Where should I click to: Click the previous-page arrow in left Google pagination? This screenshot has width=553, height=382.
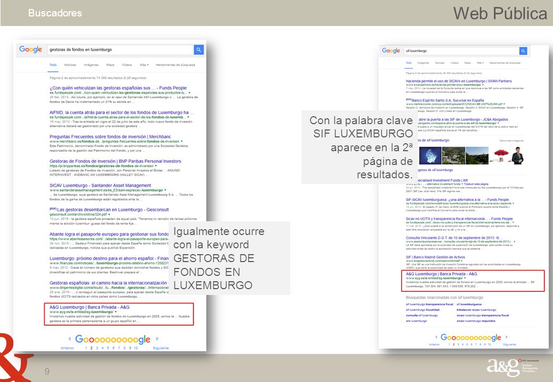coord(70,338)
